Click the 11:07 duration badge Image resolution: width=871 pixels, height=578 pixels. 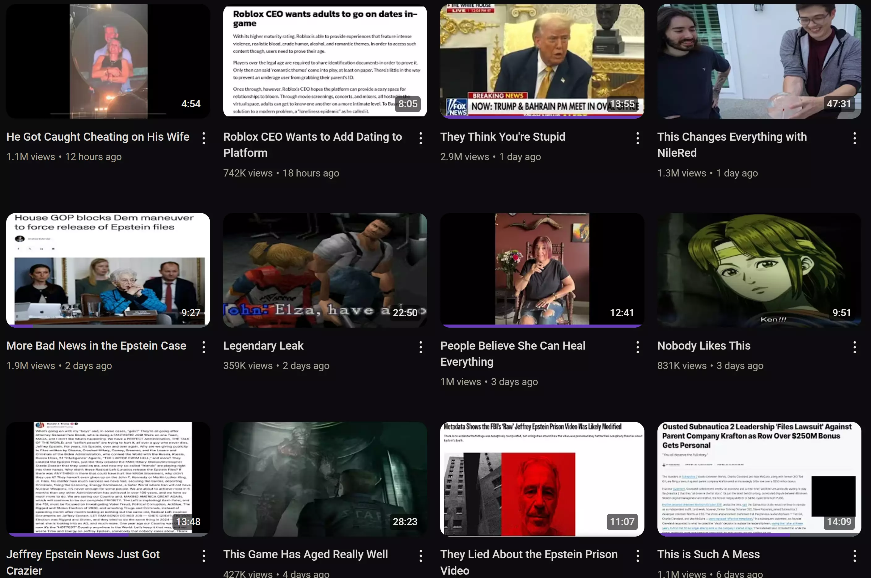coord(622,522)
